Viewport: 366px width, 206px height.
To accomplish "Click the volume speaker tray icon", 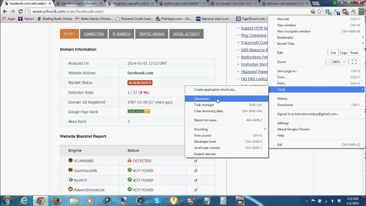I will point(333,201).
